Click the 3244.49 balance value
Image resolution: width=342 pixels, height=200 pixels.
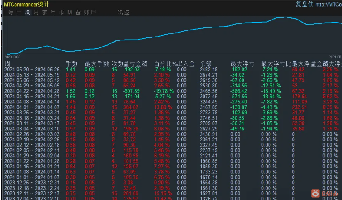coord(209,102)
